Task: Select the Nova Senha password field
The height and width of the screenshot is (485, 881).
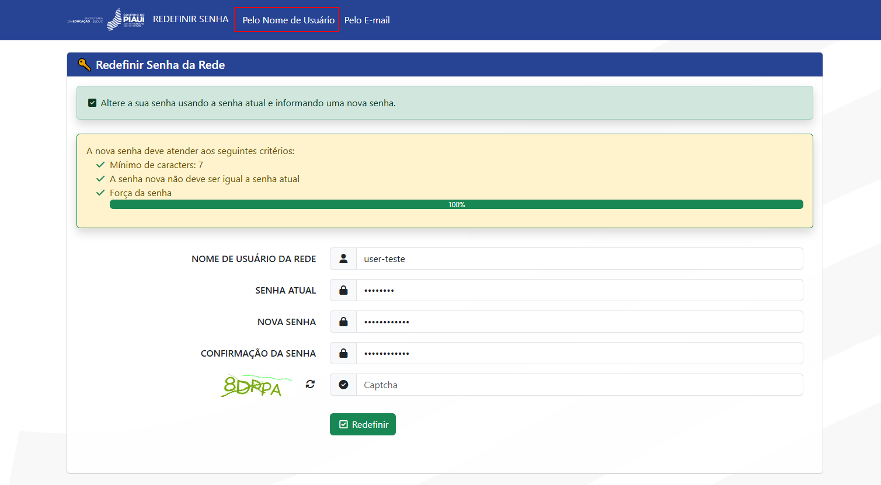Action: (x=579, y=322)
